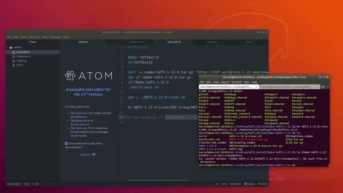Open the Atom org link

(81, 128)
